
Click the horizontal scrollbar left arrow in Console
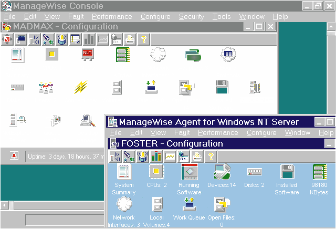[x=4, y=205]
